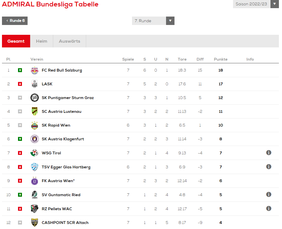
Task: Switch to the Heim tab
Action: click(x=42, y=41)
